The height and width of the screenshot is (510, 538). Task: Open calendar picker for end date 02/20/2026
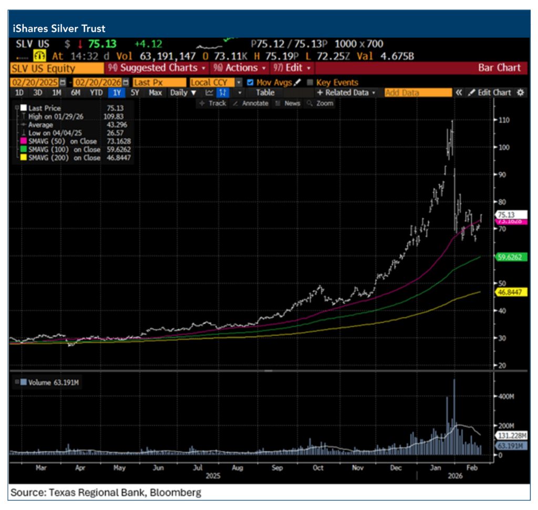[125, 82]
